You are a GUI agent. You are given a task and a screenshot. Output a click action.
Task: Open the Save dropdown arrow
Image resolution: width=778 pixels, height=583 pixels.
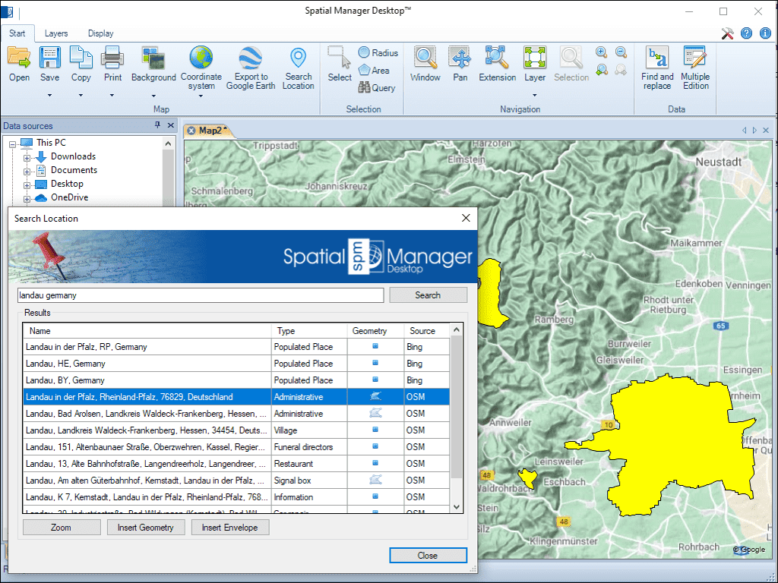click(x=49, y=95)
